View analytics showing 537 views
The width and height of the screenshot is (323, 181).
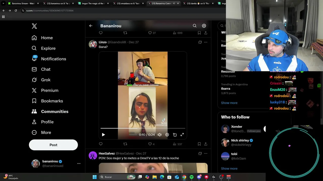[177, 144]
